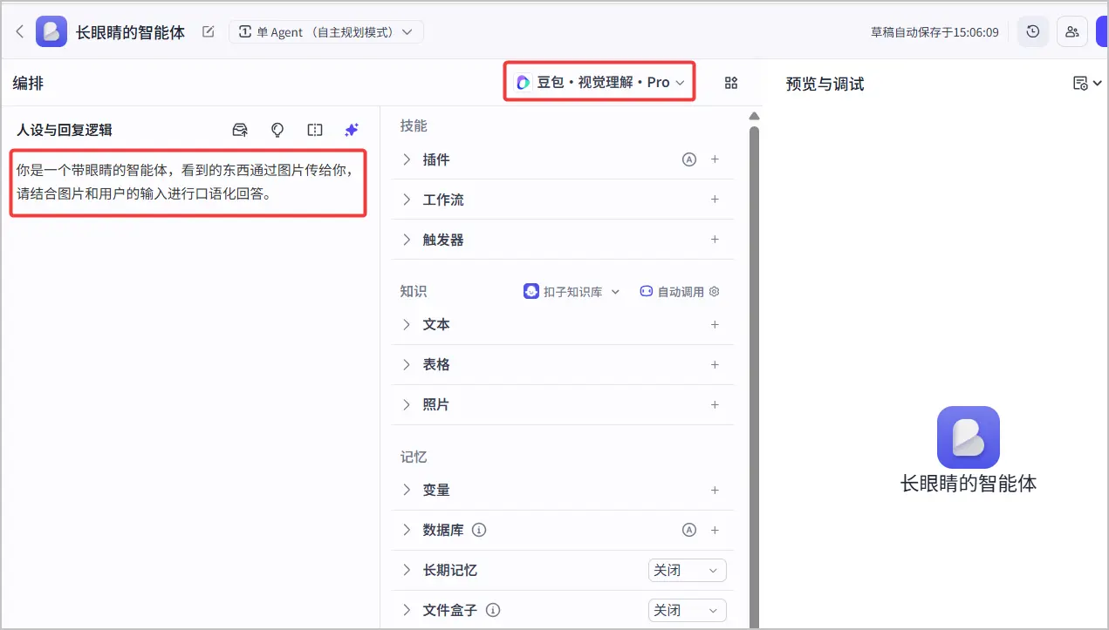Click the scrollbar up arrow
The height and width of the screenshot is (630, 1109).
[755, 117]
